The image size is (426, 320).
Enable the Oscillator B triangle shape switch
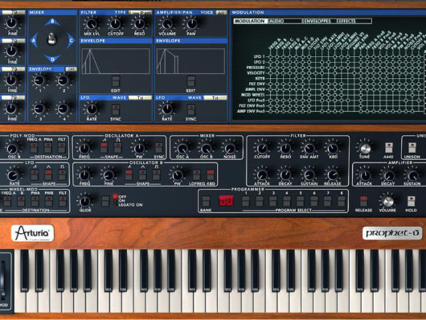tap(142, 175)
